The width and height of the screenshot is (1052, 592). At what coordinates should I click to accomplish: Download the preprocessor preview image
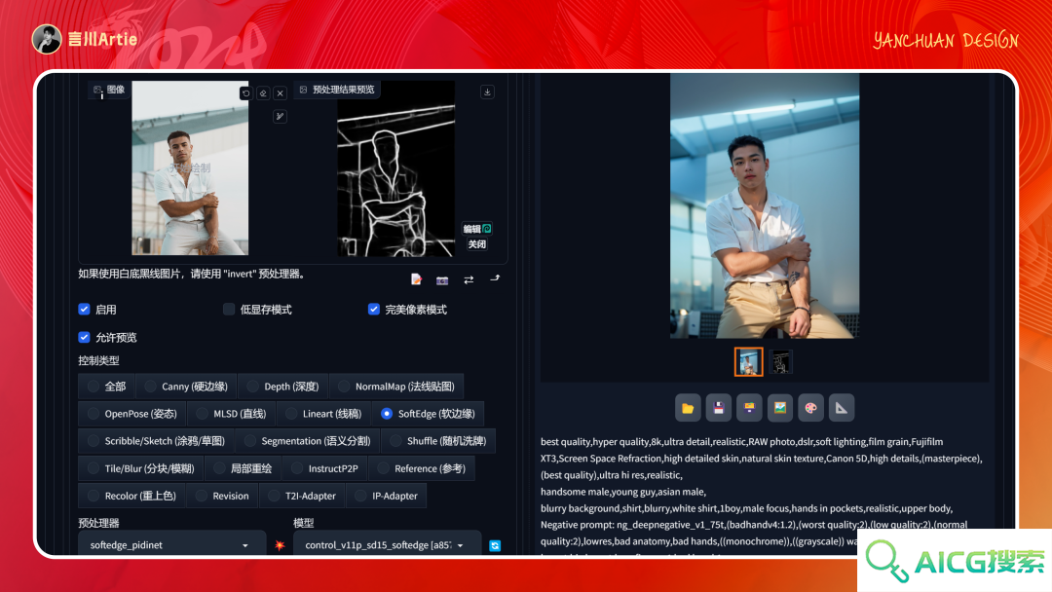coord(487,92)
